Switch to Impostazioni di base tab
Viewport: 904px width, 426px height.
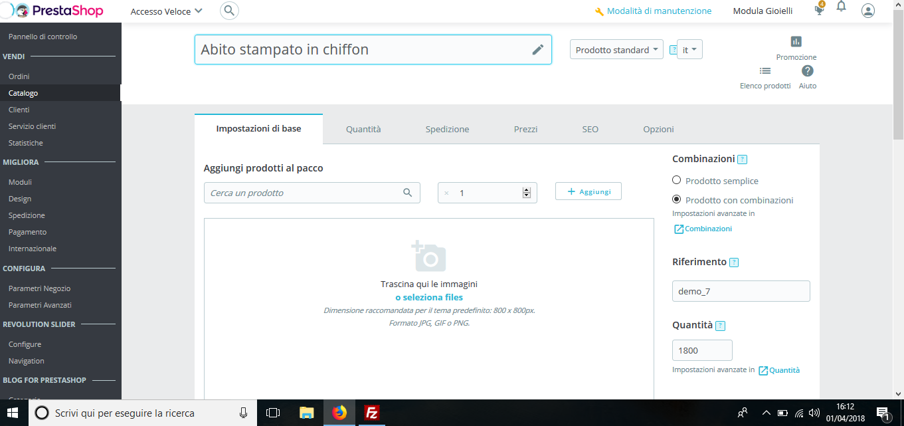click(x=258, y=129)
